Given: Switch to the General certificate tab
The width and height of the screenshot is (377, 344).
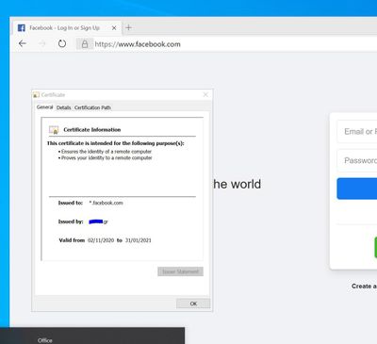Looking at the screenshot, I should (x=44, y=107).
